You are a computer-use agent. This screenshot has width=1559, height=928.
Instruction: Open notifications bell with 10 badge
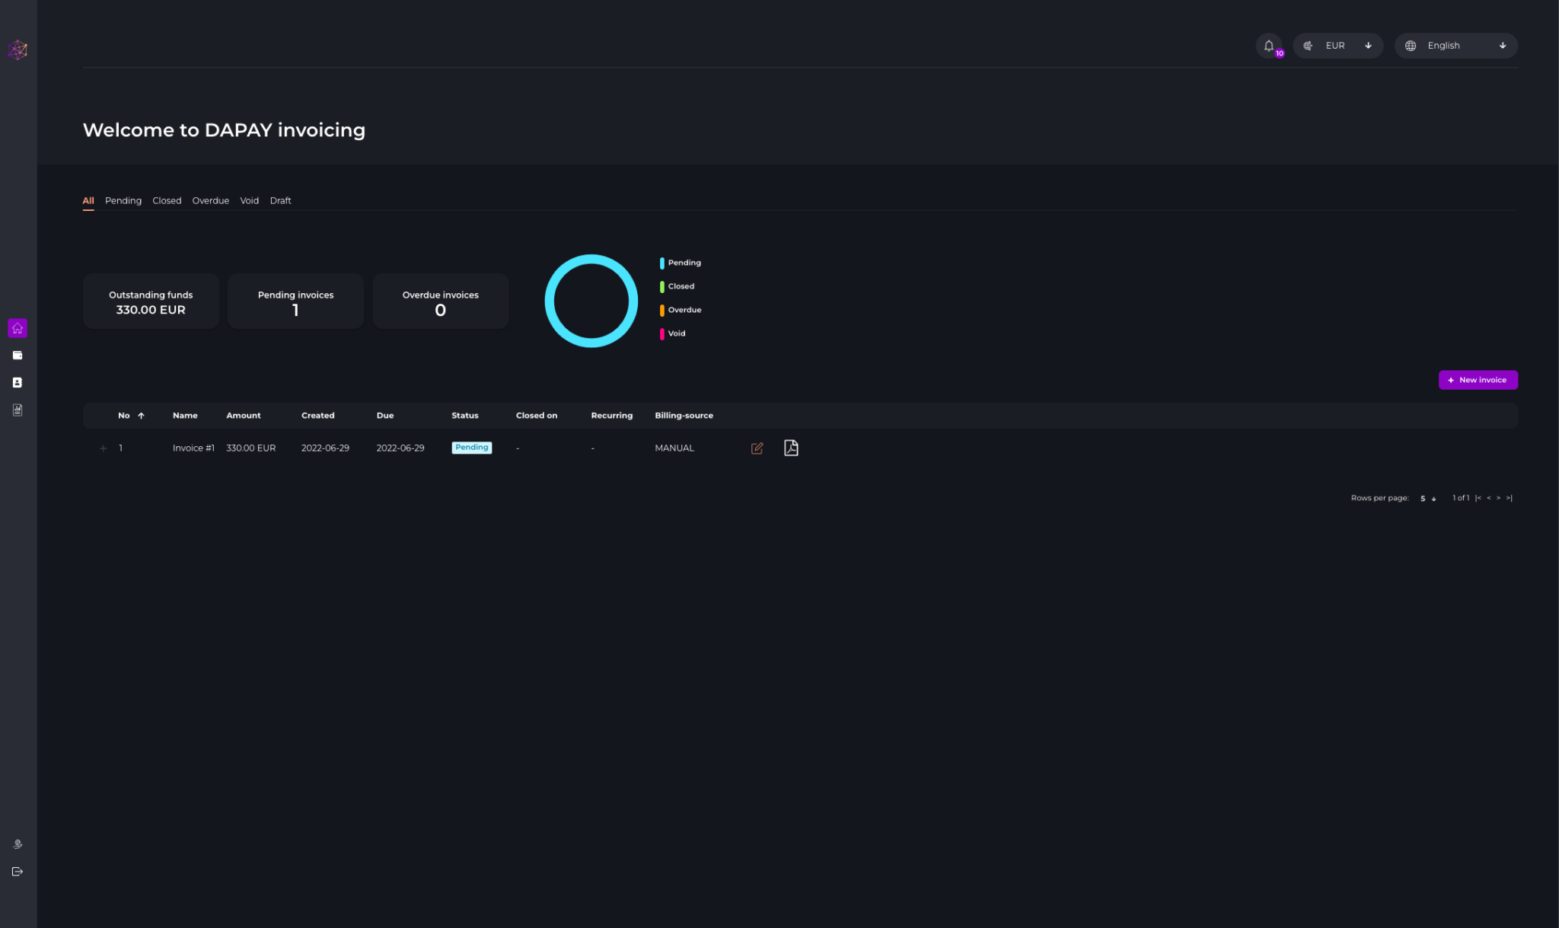click(1269, 46)
